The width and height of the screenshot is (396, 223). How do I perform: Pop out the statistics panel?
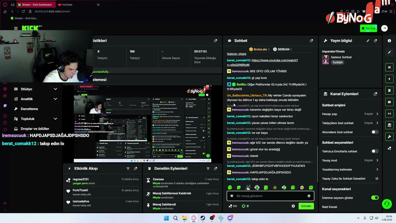click(215, 41)
